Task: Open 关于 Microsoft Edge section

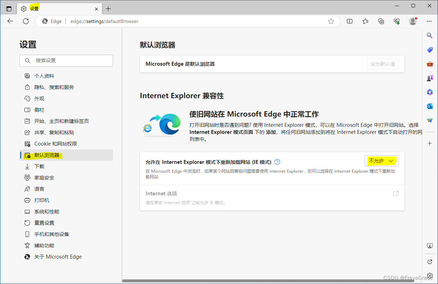Action: [x=66, y=257]
